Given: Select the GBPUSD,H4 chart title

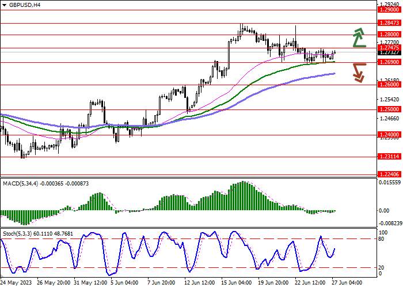Looking at the screenshot, I should click(25, 5).
